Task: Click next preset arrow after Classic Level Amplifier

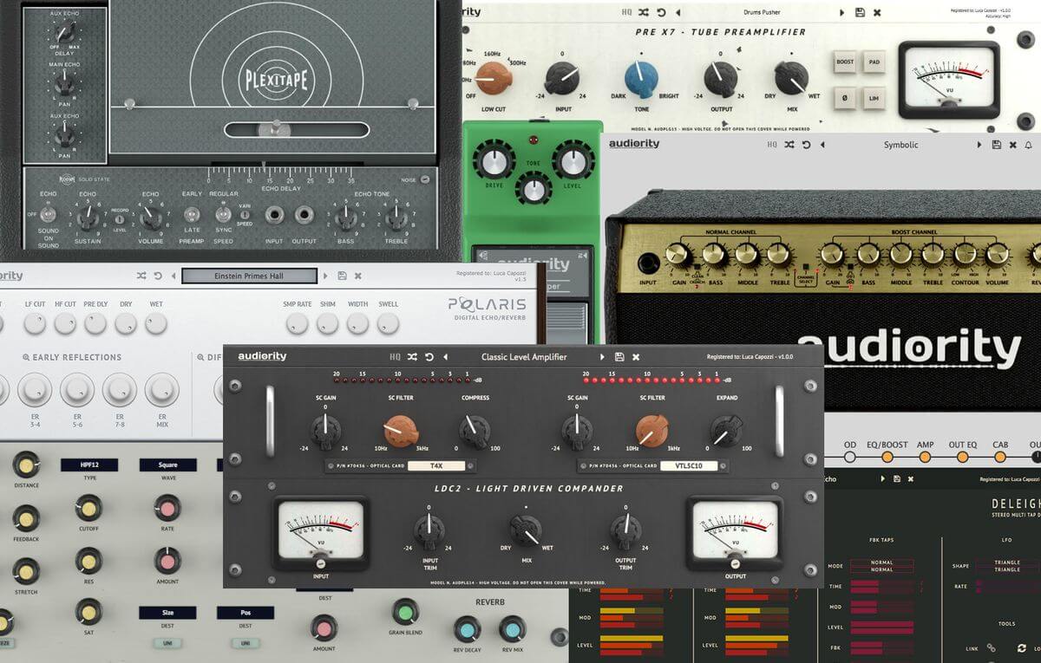Action: (602, 357)
